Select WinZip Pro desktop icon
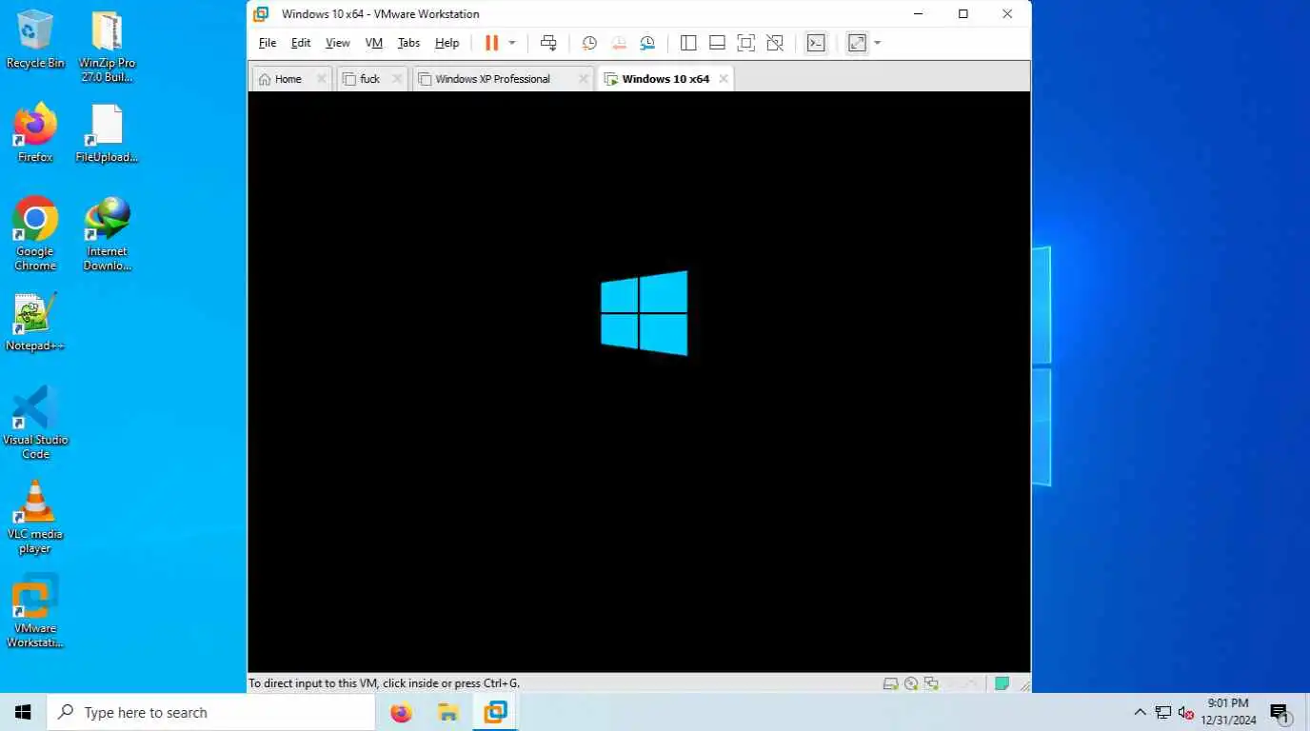 (x=107, y=47)
